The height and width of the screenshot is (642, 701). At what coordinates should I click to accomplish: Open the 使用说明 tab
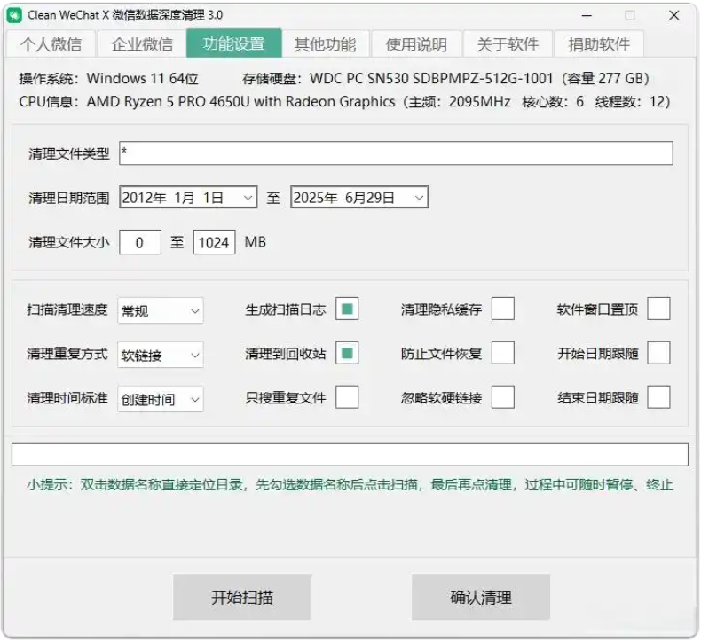pos(416,44)
